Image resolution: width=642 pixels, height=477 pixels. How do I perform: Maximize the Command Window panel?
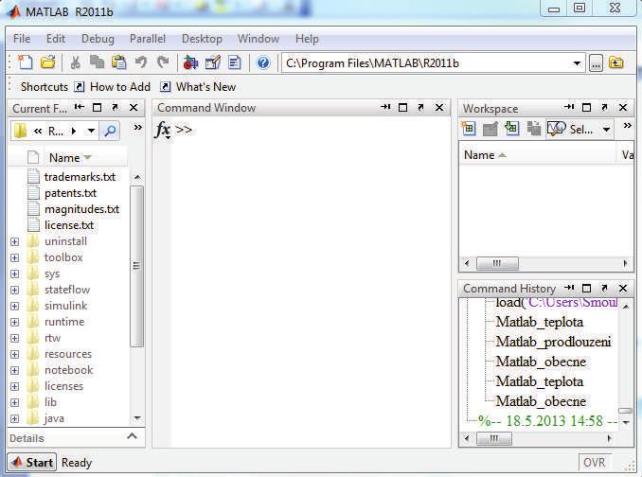[x=402, y=108]
